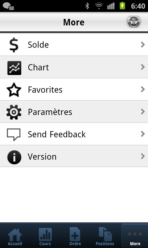Click the chevron on Paramètres row
This screenshot has height=248, width=148.
[x=143, y=112]
